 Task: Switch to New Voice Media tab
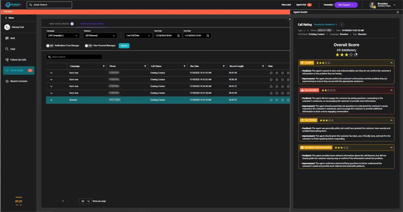(59, 24)
